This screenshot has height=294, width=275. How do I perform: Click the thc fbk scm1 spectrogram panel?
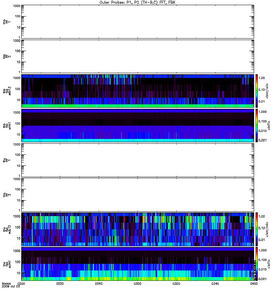pyautogui.click(x=137, y=264)
